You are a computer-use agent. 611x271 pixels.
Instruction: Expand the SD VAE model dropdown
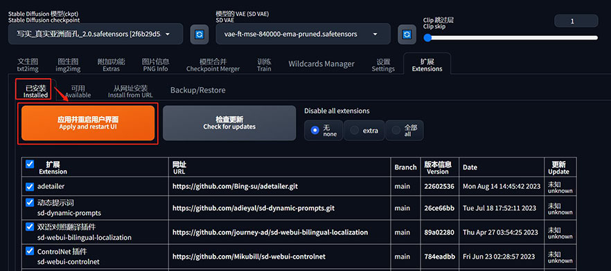tap(303, 34)
